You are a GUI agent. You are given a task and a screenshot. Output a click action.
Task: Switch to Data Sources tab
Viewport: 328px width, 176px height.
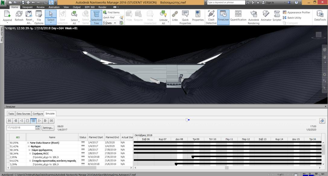(x=23, y=114)
